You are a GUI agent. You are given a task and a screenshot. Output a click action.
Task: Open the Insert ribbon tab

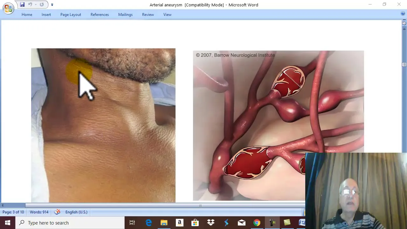[46, 15]
